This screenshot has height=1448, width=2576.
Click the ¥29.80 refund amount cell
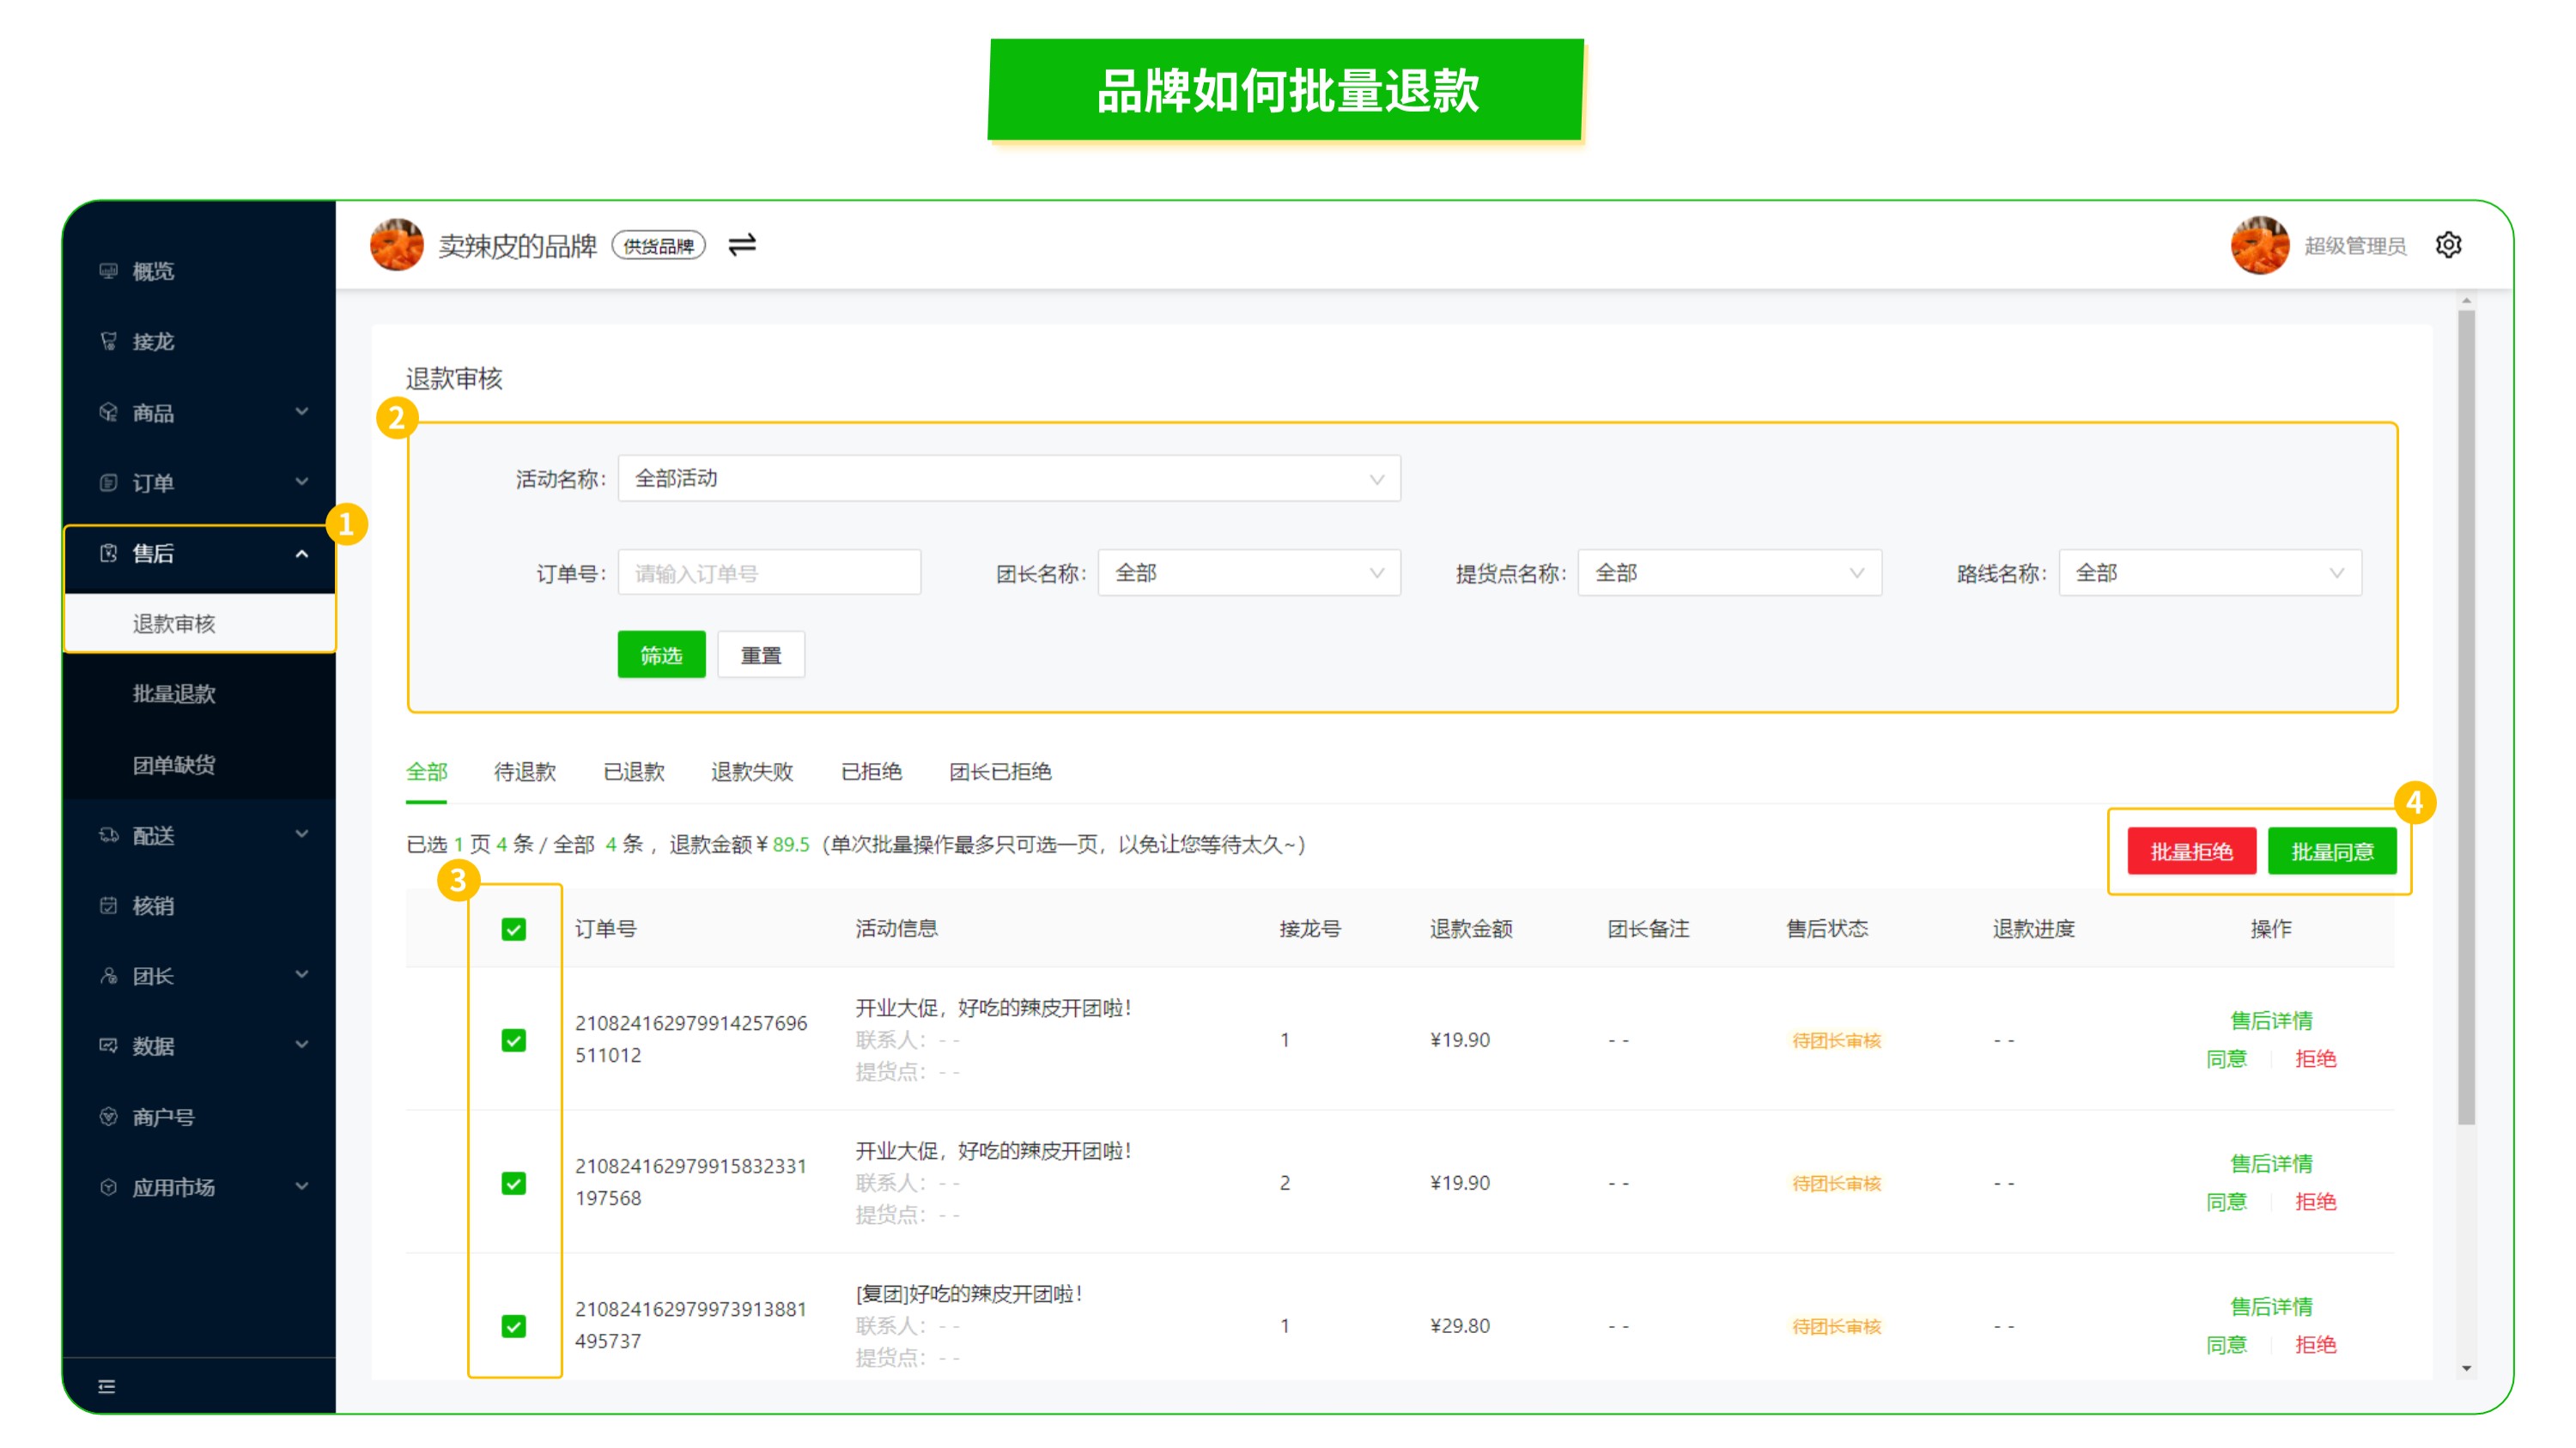pos(1459,1326)
